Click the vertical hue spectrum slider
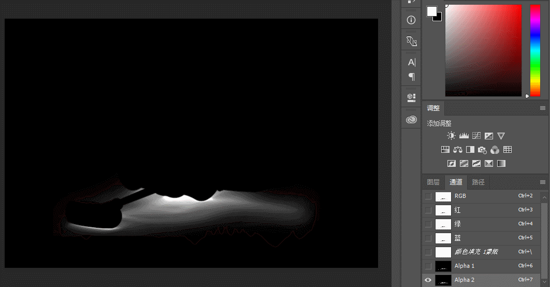550x287 pixels. point(535,51)
